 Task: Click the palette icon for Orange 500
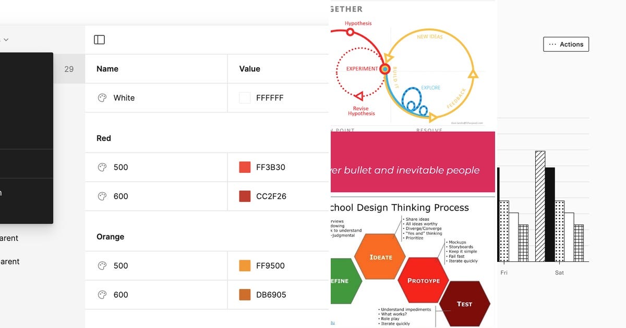point(102,266)
